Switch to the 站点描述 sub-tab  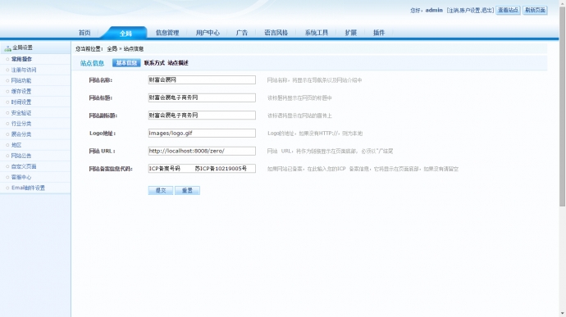178,63
